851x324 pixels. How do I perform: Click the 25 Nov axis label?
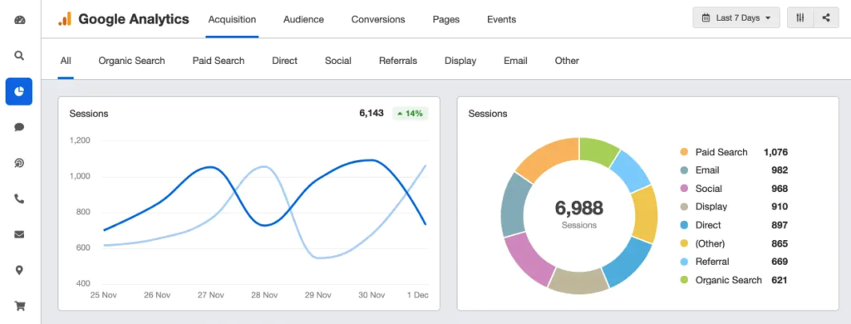104,295
